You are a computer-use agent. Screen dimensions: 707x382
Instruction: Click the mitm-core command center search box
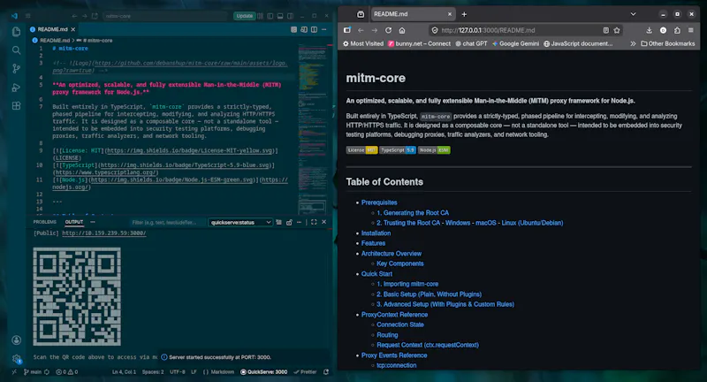tap(165, 16)
